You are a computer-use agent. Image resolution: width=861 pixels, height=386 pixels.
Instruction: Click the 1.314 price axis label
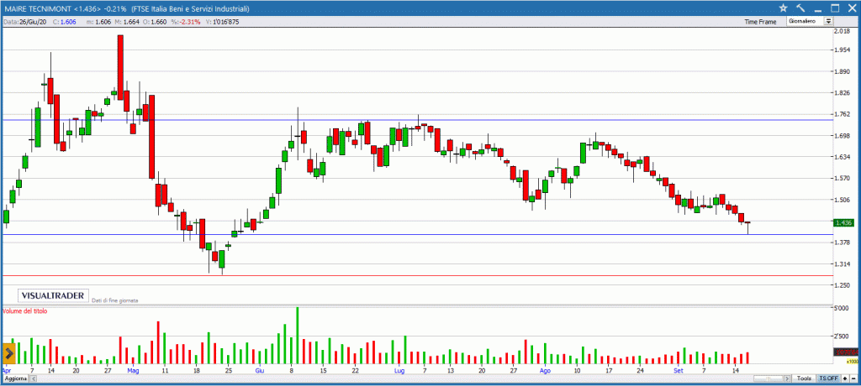tap(843, 263)
